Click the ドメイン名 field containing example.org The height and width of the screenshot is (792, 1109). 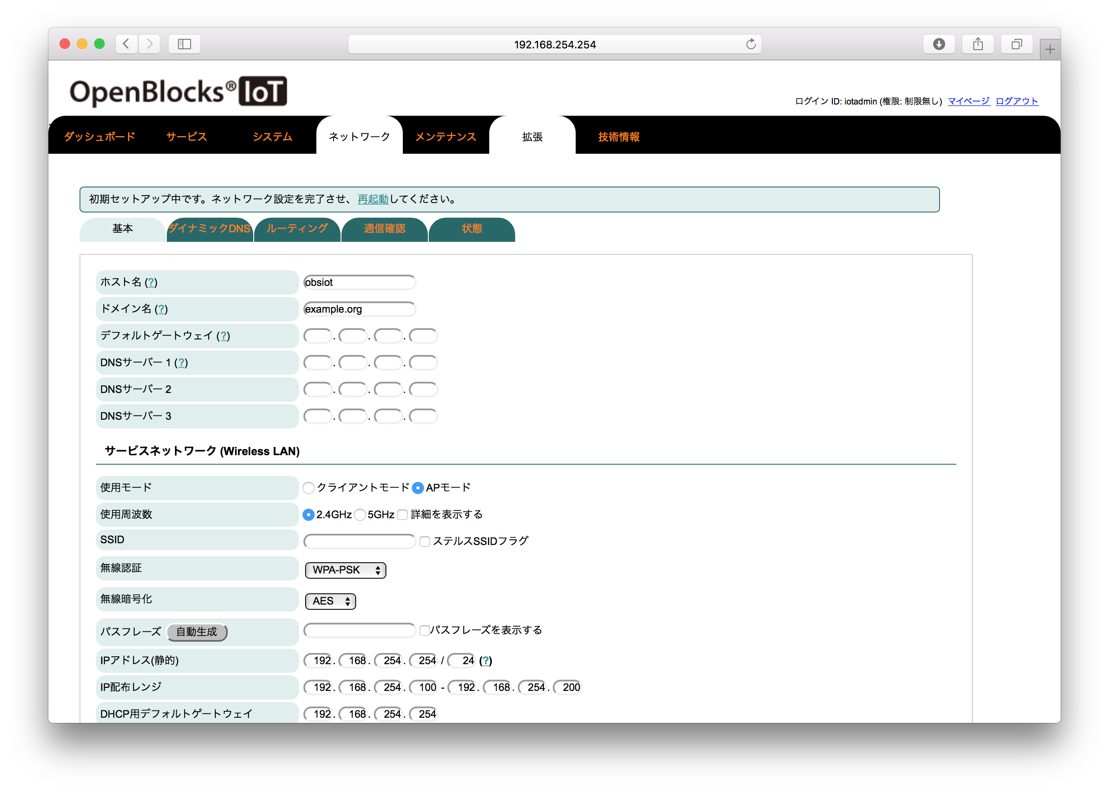(x=359, y=309)
